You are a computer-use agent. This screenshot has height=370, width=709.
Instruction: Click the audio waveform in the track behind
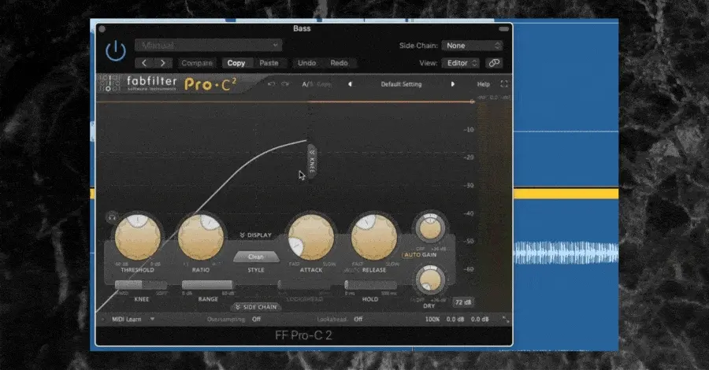pos(566,253)
